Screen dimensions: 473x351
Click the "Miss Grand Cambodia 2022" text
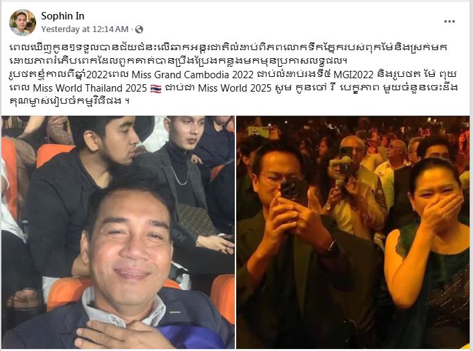coord(193,74)
